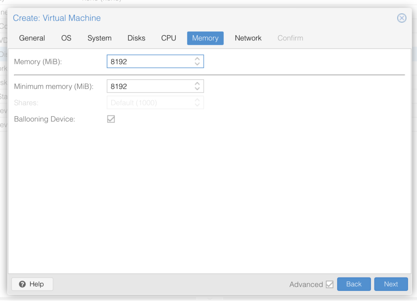Decrement Minimum memory using down arrow

coord(197,89)
